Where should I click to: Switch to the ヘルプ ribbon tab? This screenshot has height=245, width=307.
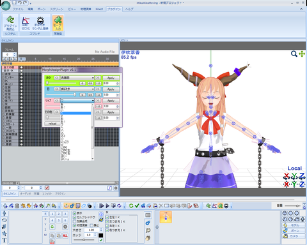129,9
